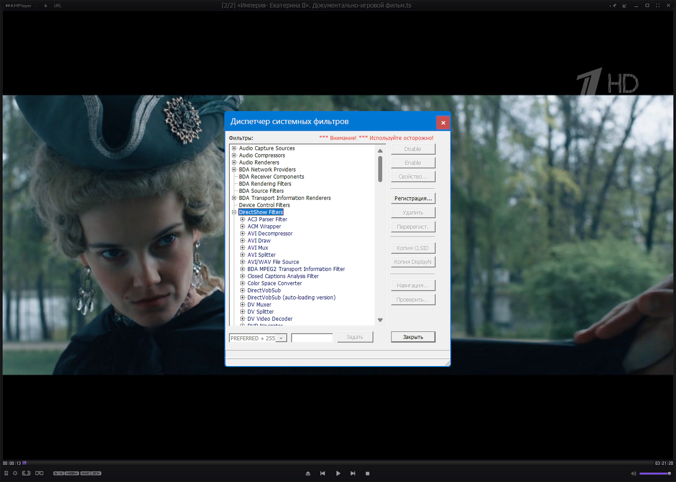
Task: Select the DV Splitter filter
Action: click(261, 312)
